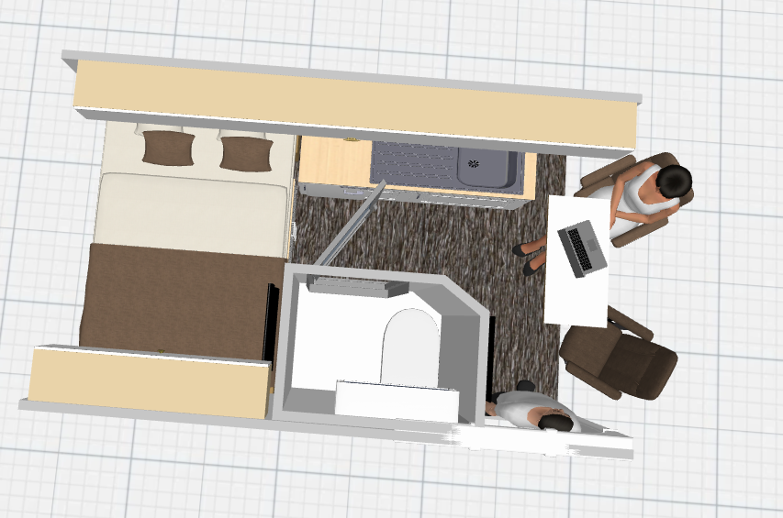Screen dimensions: 783x518
Task: Select the open gray bathroom door
Action: pyautogui.click(x=350, y=225)
